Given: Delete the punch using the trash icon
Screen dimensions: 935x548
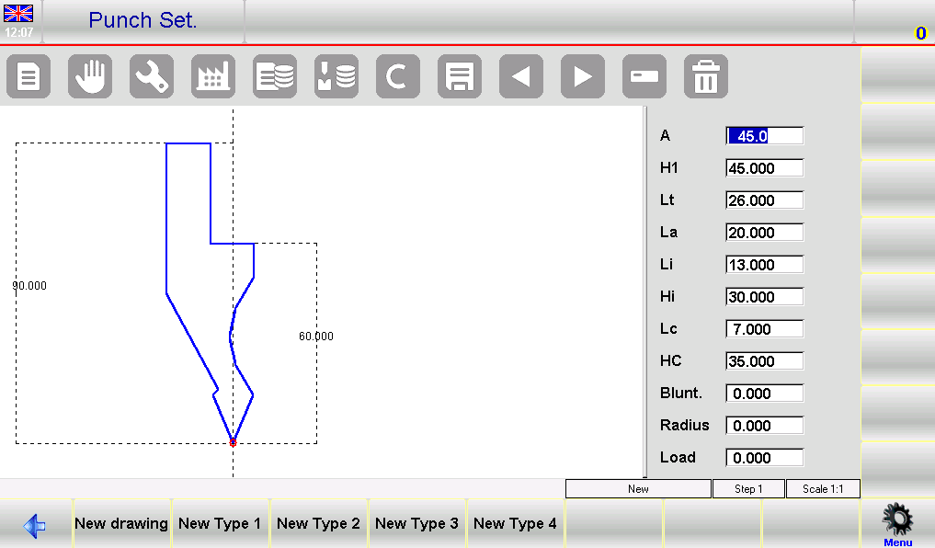Looking at the screenshot, I should (x=705, y=76).
